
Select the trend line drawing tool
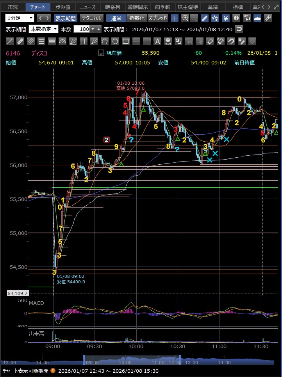click(10, 41)
